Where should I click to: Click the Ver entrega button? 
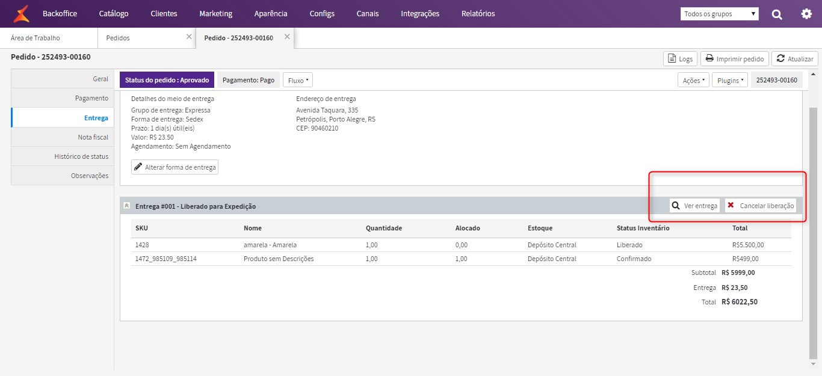coord(695,206)
